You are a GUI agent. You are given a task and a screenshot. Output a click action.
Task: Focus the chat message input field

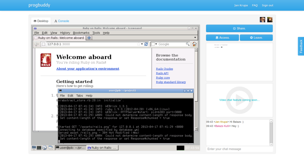point(239,149)
